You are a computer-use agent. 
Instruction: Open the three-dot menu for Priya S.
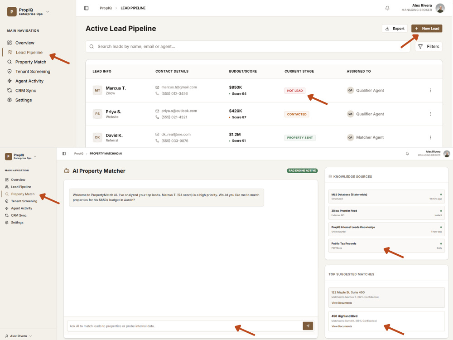point(430,114)
